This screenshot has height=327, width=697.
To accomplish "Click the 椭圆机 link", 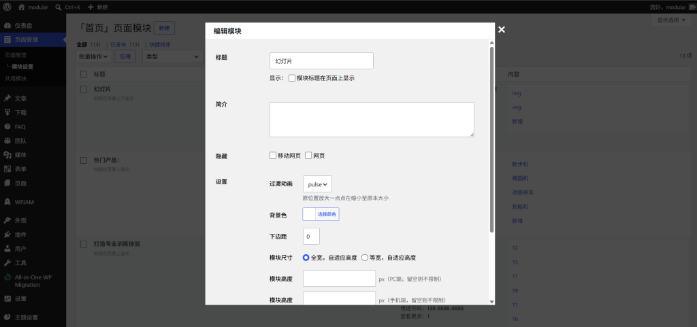I will pyautogui.click(x=520, y=178).
